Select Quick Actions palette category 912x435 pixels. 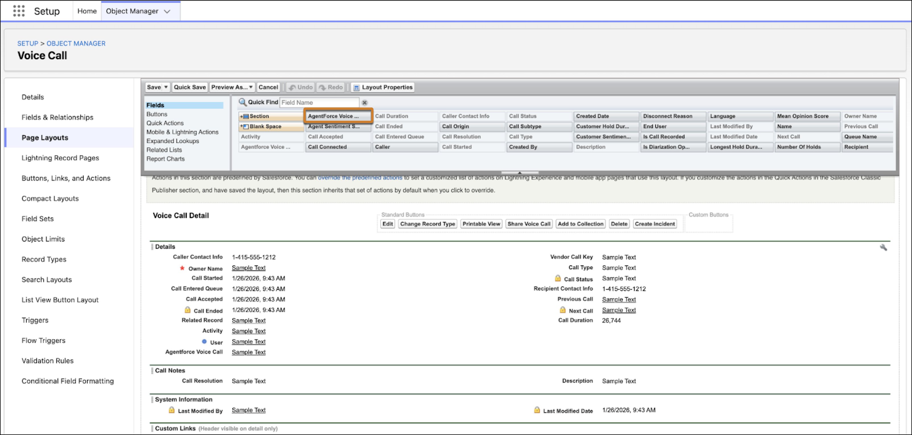click(x=165, y=123)
